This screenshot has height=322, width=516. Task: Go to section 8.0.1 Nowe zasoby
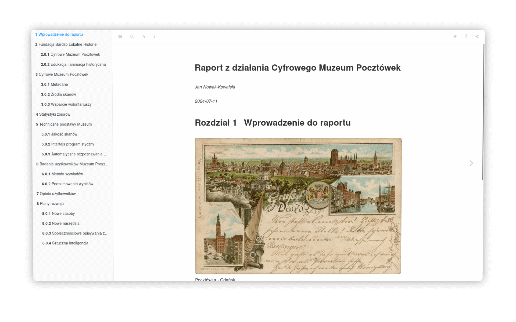point(58,214)
